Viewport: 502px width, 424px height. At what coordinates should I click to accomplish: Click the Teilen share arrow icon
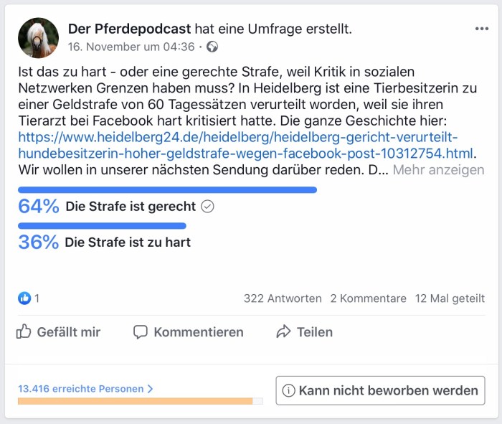coord(283,332)
